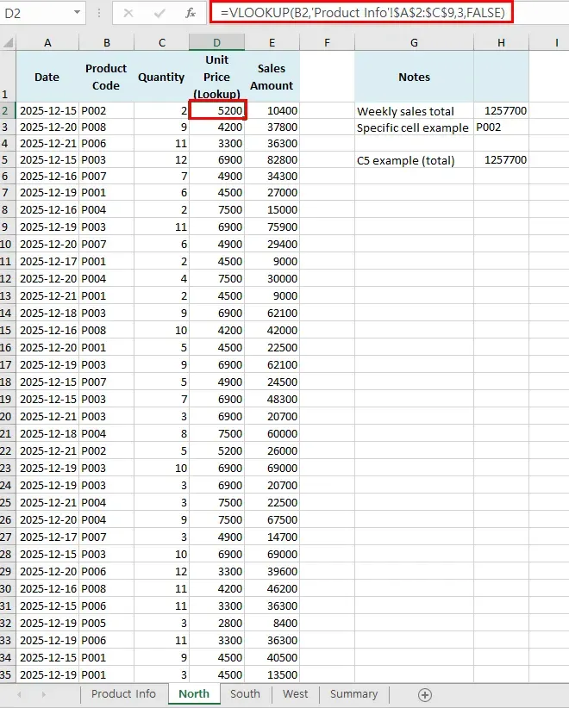Click inside the Name Box showing D2
The width and height of the screenshot is (569, 708).
tap(34, 13)
